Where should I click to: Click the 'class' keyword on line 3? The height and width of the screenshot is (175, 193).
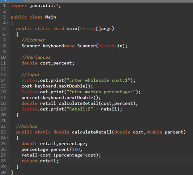(36, 17)
